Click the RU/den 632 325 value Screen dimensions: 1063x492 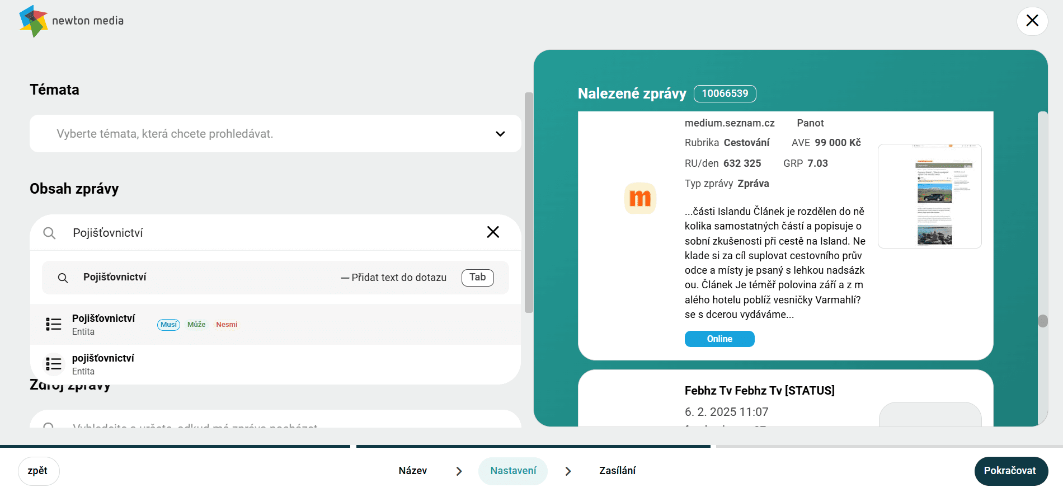coord(742,163)
